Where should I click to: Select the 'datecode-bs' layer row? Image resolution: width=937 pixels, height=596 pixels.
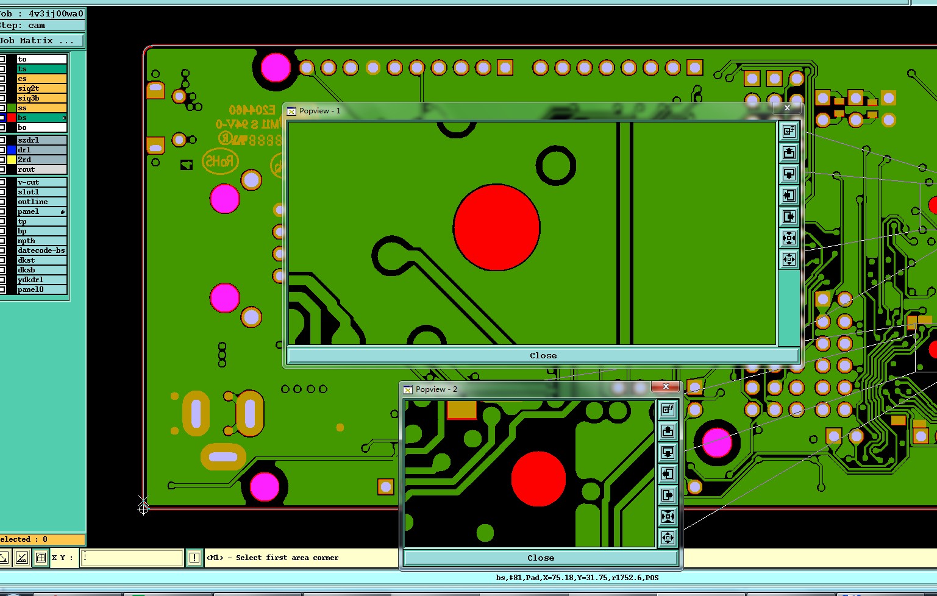click(41, 250)
